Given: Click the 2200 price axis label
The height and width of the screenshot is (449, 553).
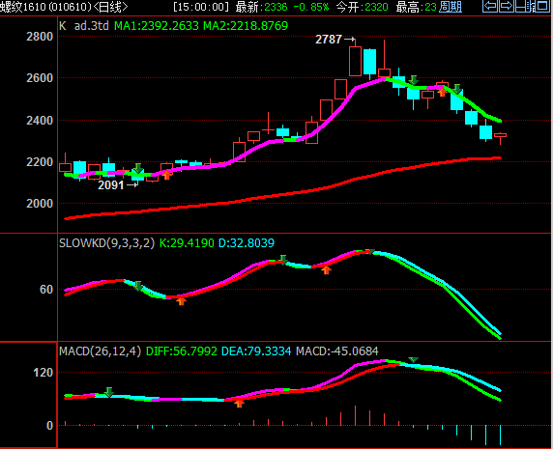Looking at the screenshot, I should coord(40,162).
